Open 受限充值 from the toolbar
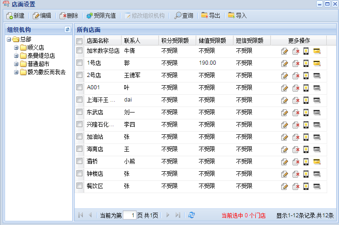Image resolution: width=339 pixels, height=225 pixels. (x=101, y=15)
